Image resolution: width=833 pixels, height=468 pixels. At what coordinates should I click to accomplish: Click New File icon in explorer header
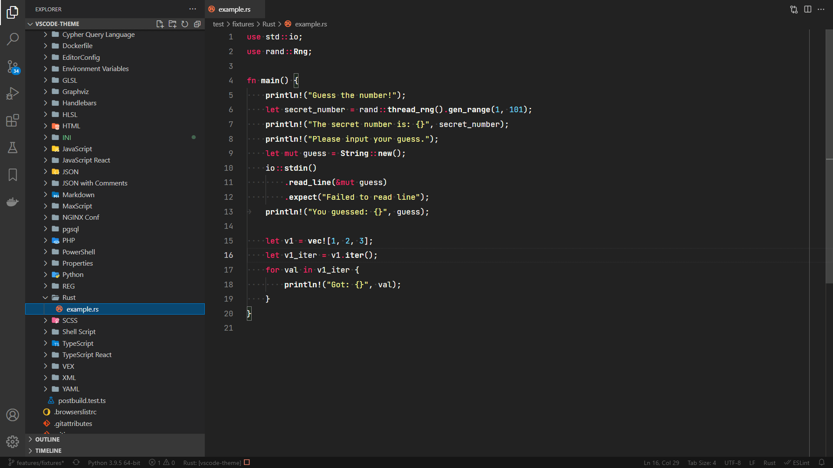160,24
